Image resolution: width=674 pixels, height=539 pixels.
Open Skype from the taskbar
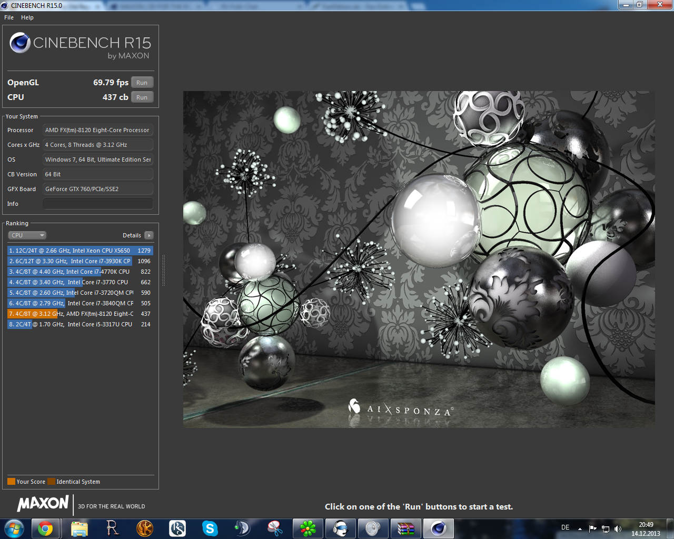click(x=210, y=528)
